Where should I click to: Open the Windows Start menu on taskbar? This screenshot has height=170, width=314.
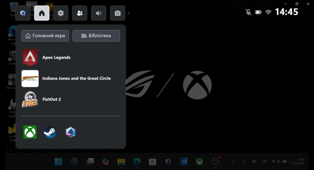[59, 161]
